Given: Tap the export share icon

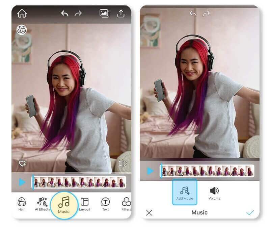Looking at the screenshot, I should click(121, 14).
